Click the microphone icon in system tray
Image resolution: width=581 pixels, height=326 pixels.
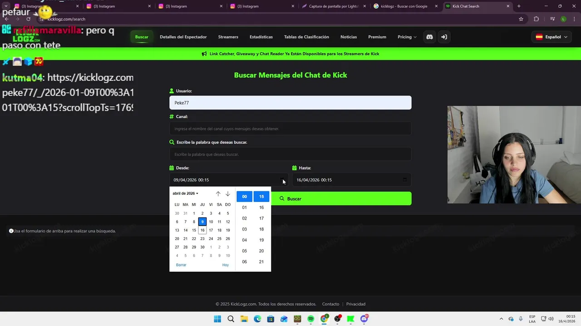[521, 319]
